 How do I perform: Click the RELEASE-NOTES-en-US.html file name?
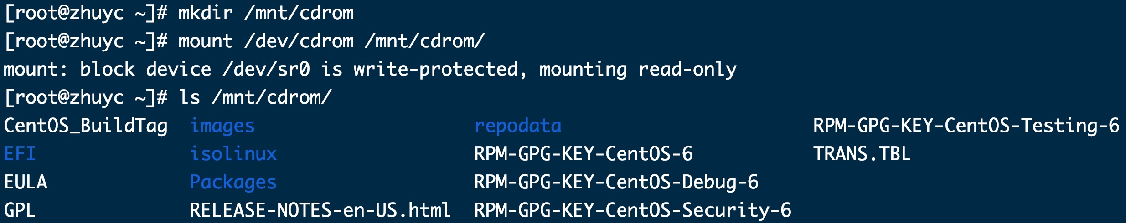pos(320,211)
